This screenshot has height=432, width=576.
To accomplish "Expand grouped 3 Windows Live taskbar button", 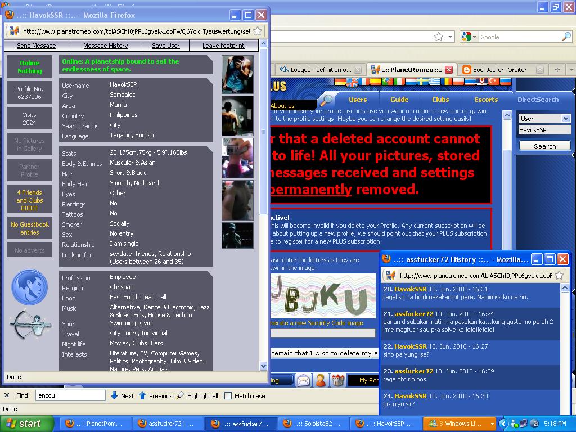I will point(459,424).
